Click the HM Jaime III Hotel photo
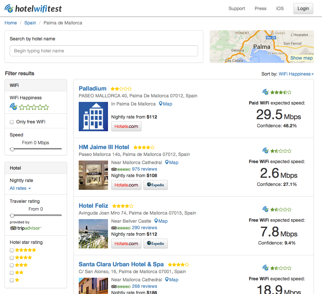 tap(93, 175)
